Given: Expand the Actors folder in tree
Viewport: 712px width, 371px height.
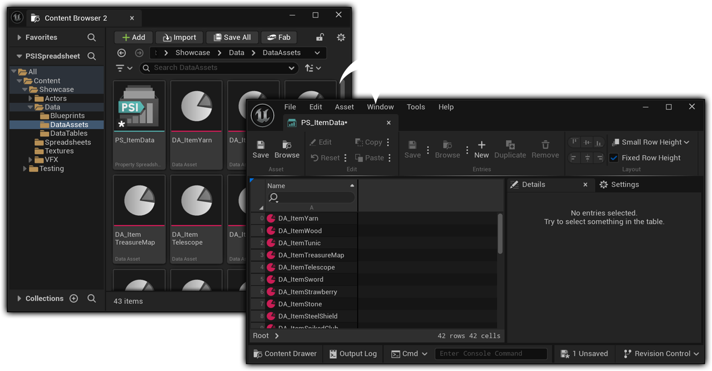Looking at the screenshot, I should [30, 98].
